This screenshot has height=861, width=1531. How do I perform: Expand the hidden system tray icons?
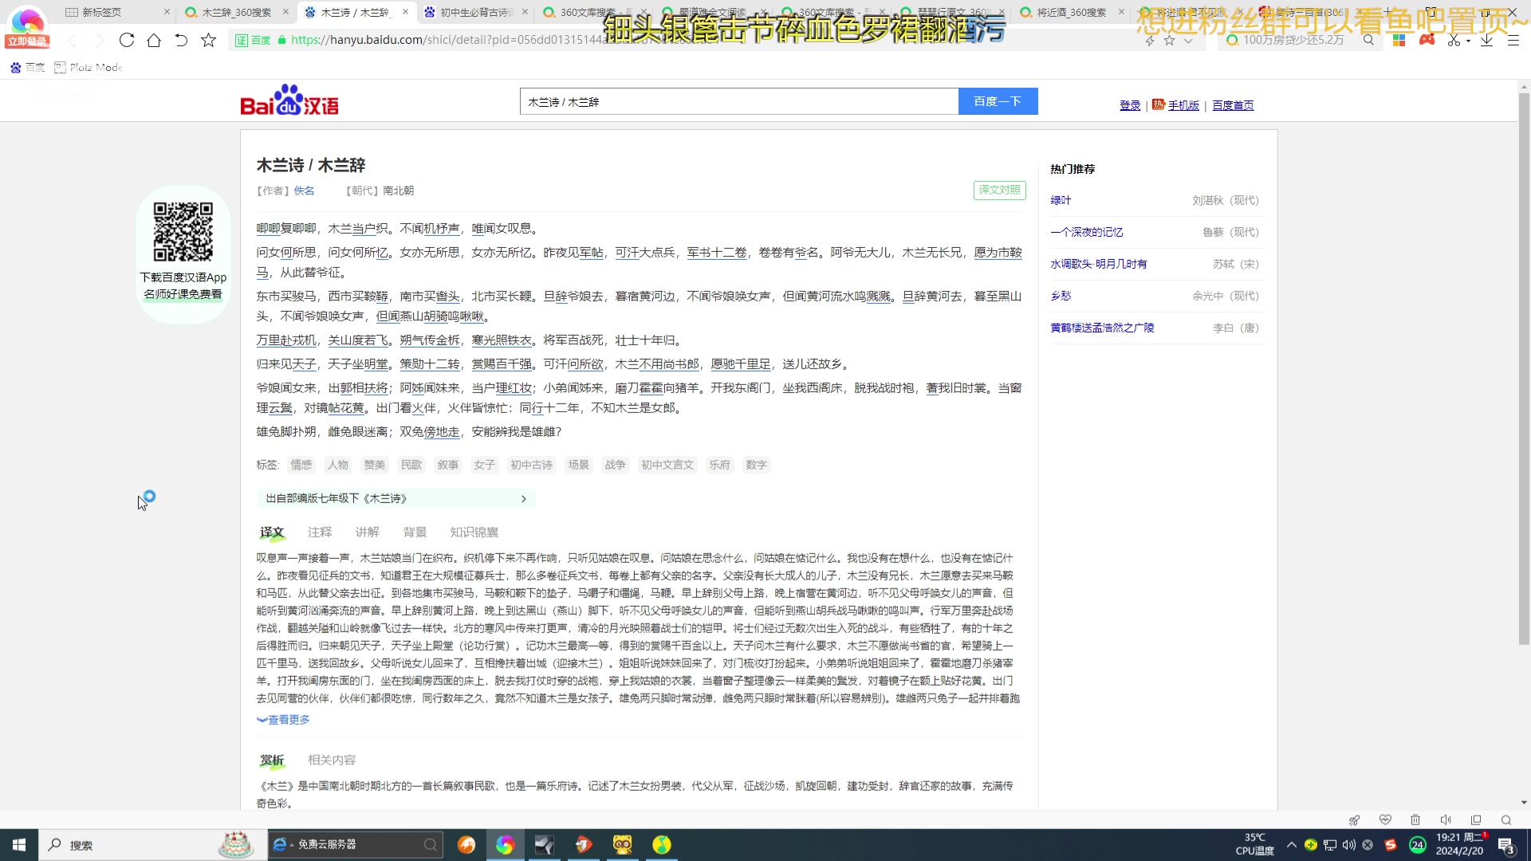(x=1292, y=845)
